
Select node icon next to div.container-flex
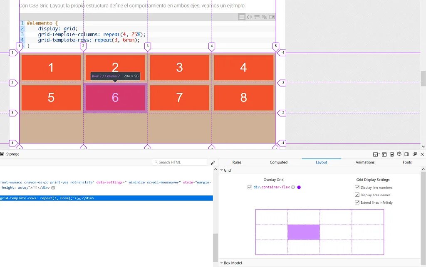click(293, 187)
